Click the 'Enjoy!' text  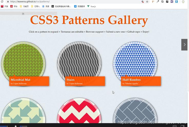click(146, 32)
